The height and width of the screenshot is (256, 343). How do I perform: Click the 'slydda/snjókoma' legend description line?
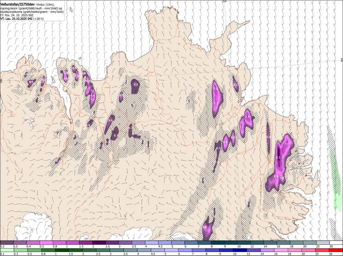[x=32, y=12]
